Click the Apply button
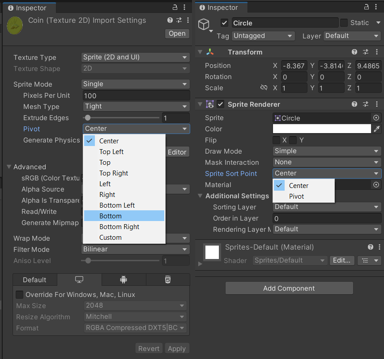Screen dimensions: 384x359 tap(177, 348)
